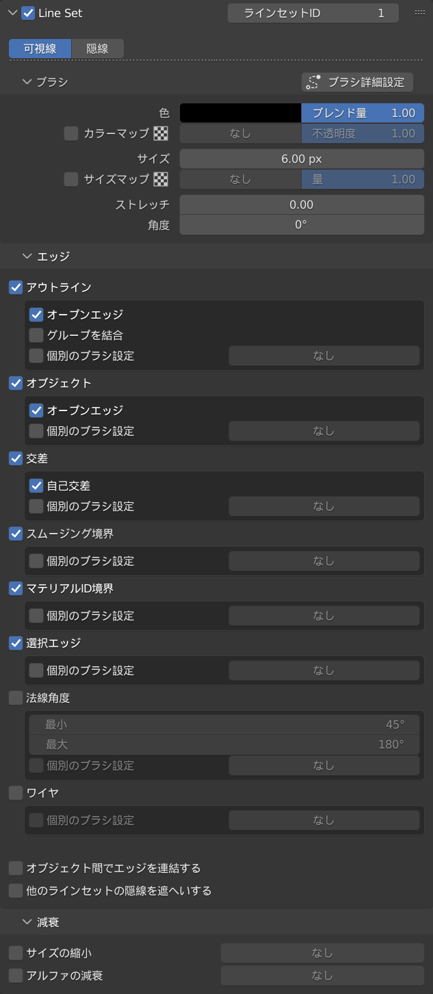The height and width of the screenshot is (994, 433).
Task: Switch to the 可視線 tab
Action: (40, 49)
